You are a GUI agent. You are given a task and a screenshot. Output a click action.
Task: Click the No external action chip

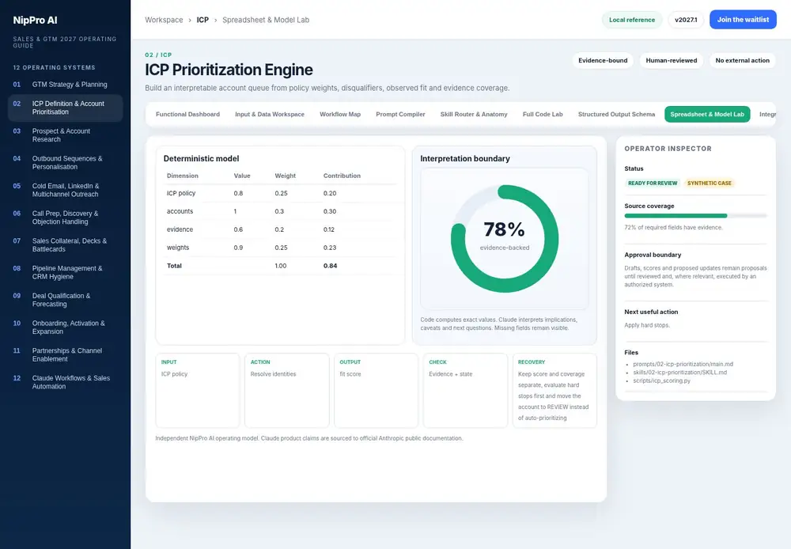click(742, 61)
